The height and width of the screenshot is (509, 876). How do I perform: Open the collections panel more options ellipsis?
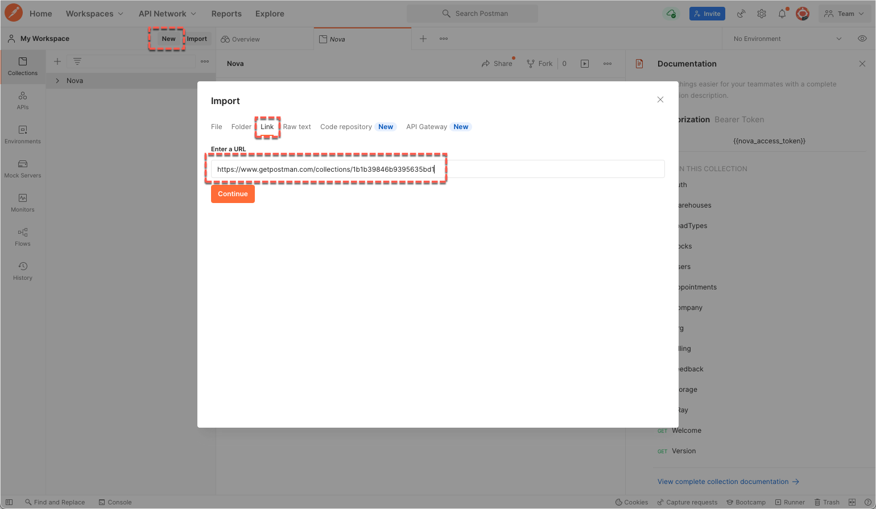pyautogui.click(x=205, y=61)
